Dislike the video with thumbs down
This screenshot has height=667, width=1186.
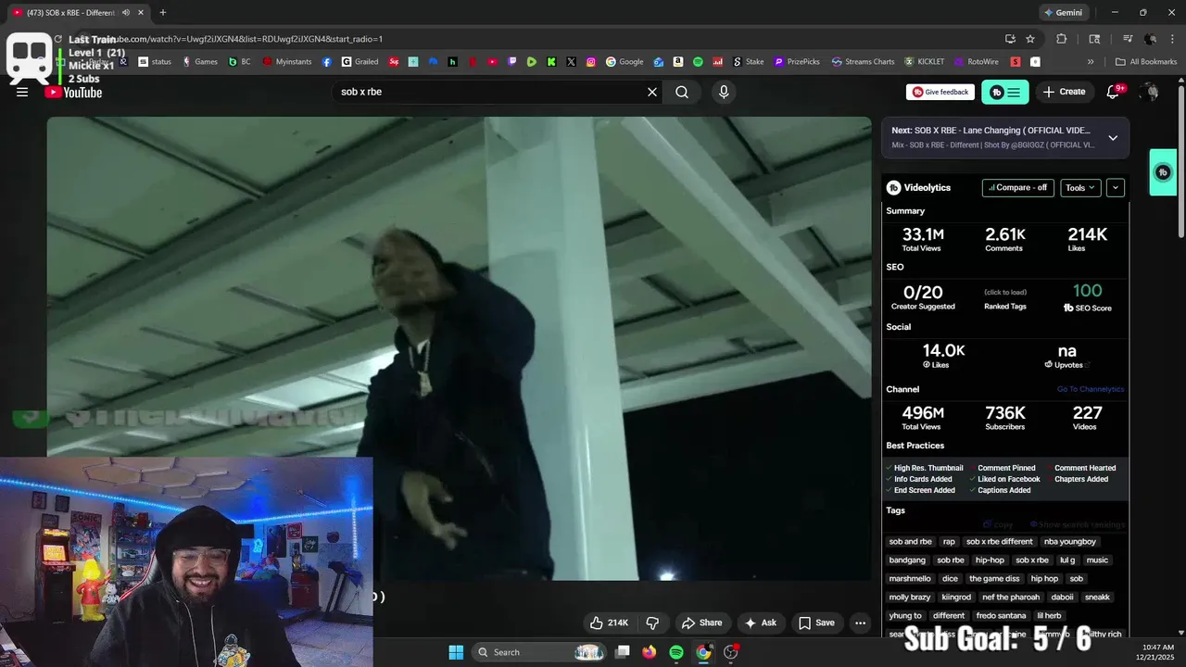(652, 623)
